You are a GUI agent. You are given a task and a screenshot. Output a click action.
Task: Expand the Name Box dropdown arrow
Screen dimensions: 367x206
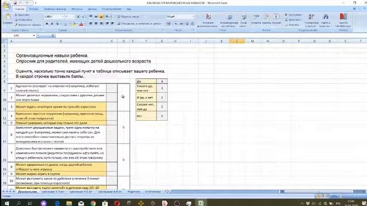[x=34, y=35]
